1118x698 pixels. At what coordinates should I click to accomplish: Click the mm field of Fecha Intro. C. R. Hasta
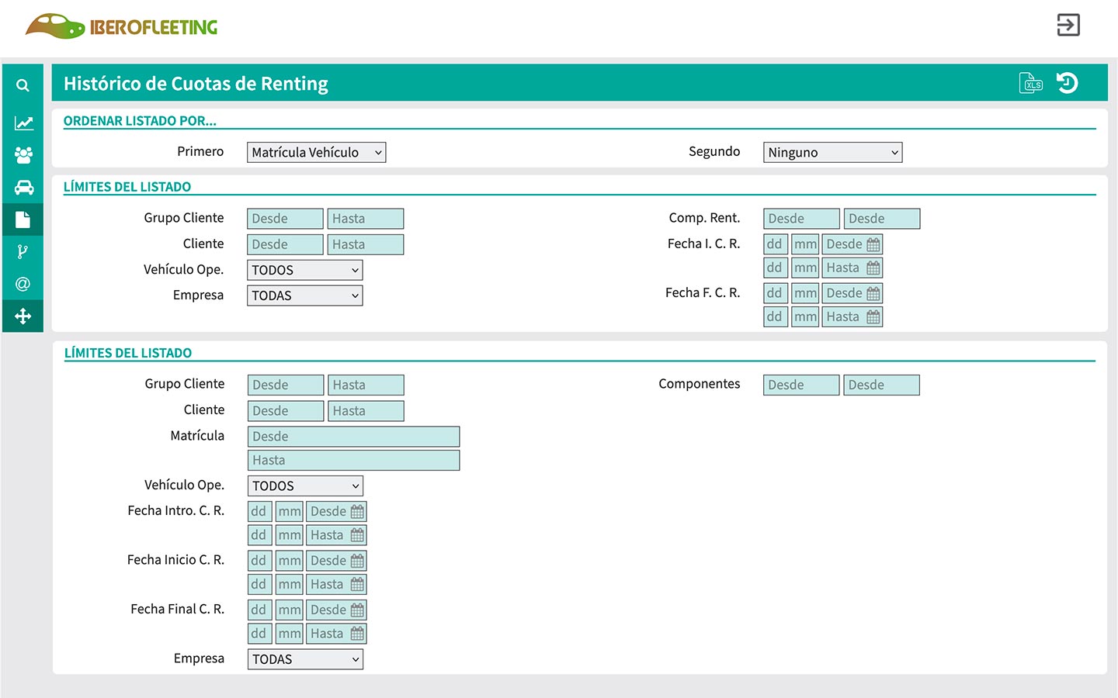coord(290,535)
